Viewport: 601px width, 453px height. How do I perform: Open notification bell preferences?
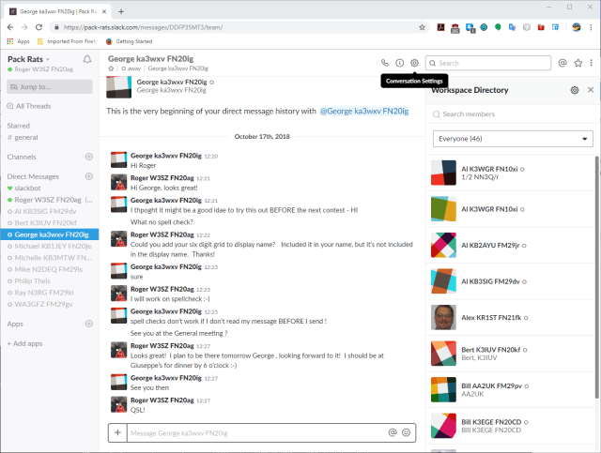coord(87,59)
